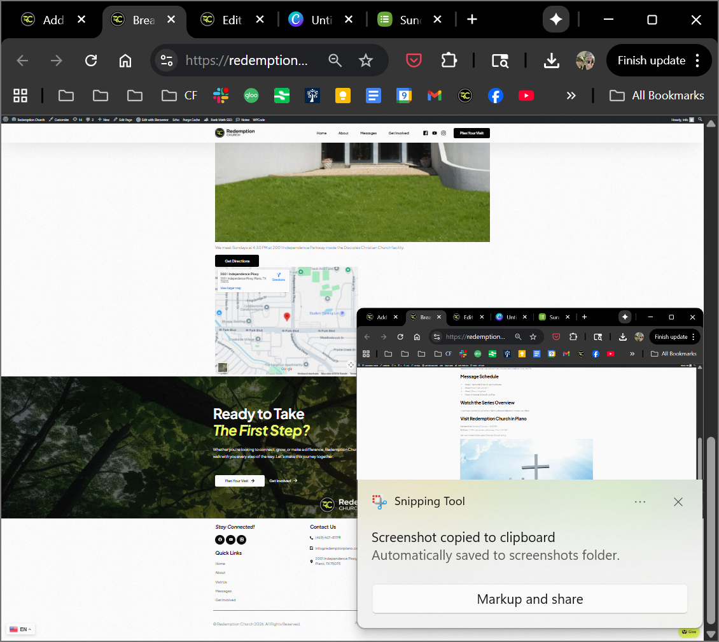The height and width of the screenshot is (642, 719).
Task: Reload the current page
Action: [91, 61]
